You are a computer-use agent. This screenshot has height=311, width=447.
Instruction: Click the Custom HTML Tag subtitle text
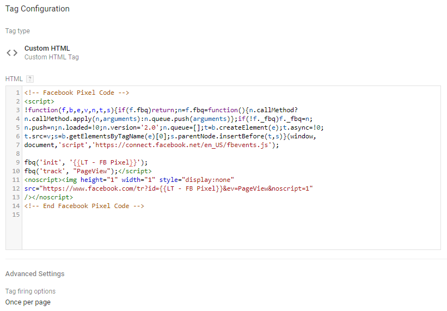point(52,57)
